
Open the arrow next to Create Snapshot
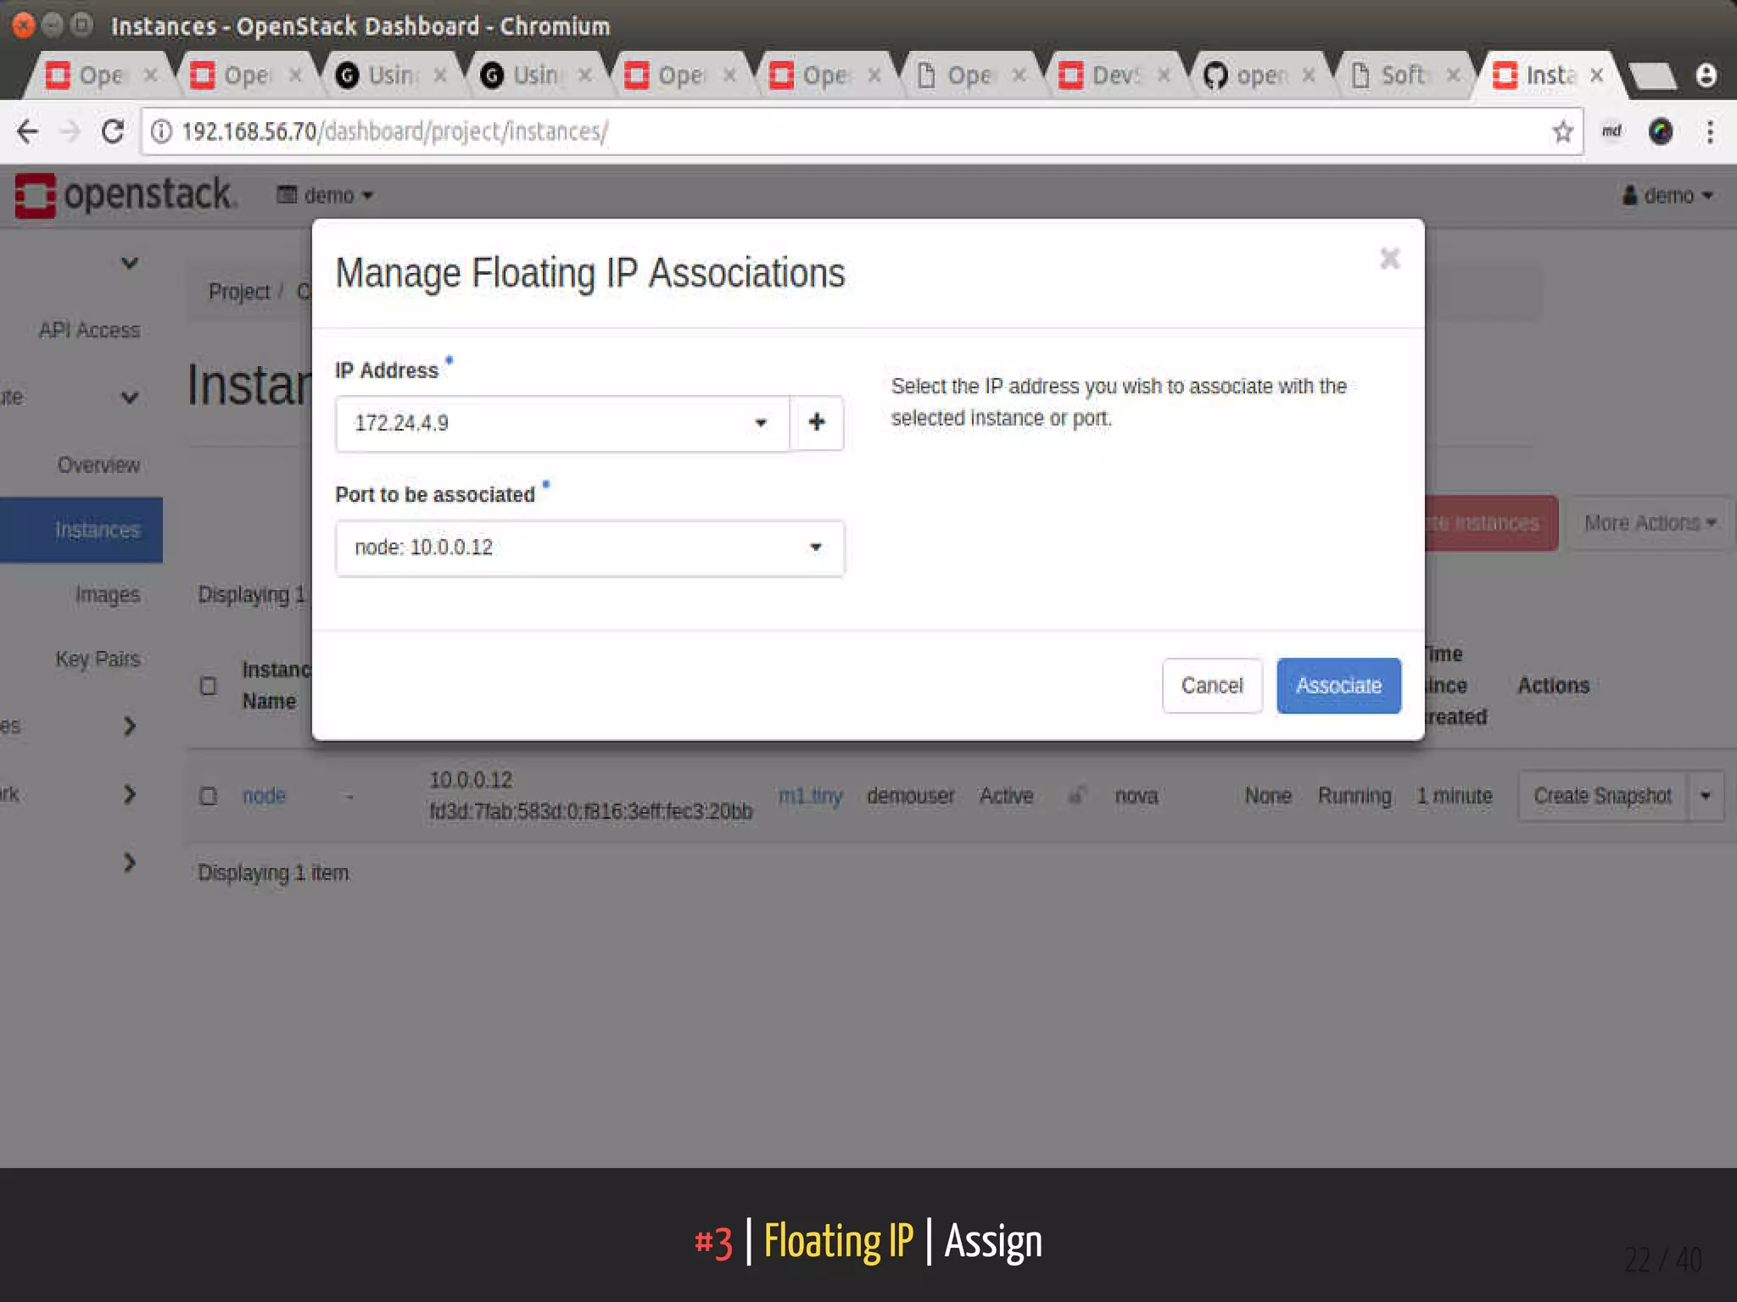pyautogui.click(x=1706, y=795)
